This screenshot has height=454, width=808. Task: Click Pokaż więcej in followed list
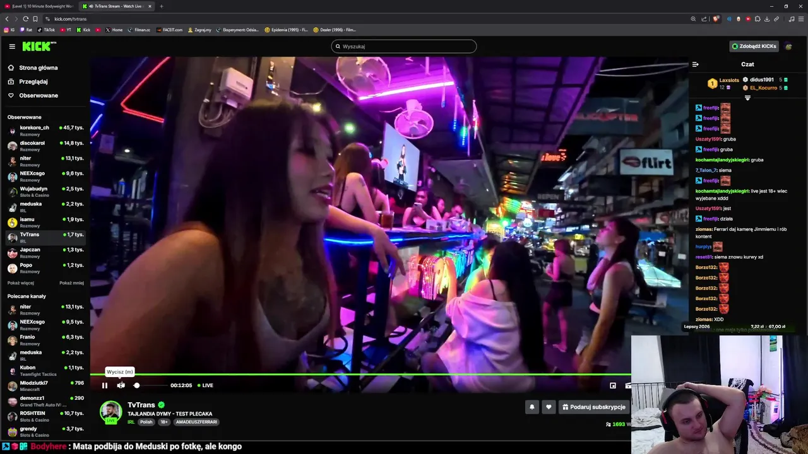pyautogui.click(x=21, y=283)
